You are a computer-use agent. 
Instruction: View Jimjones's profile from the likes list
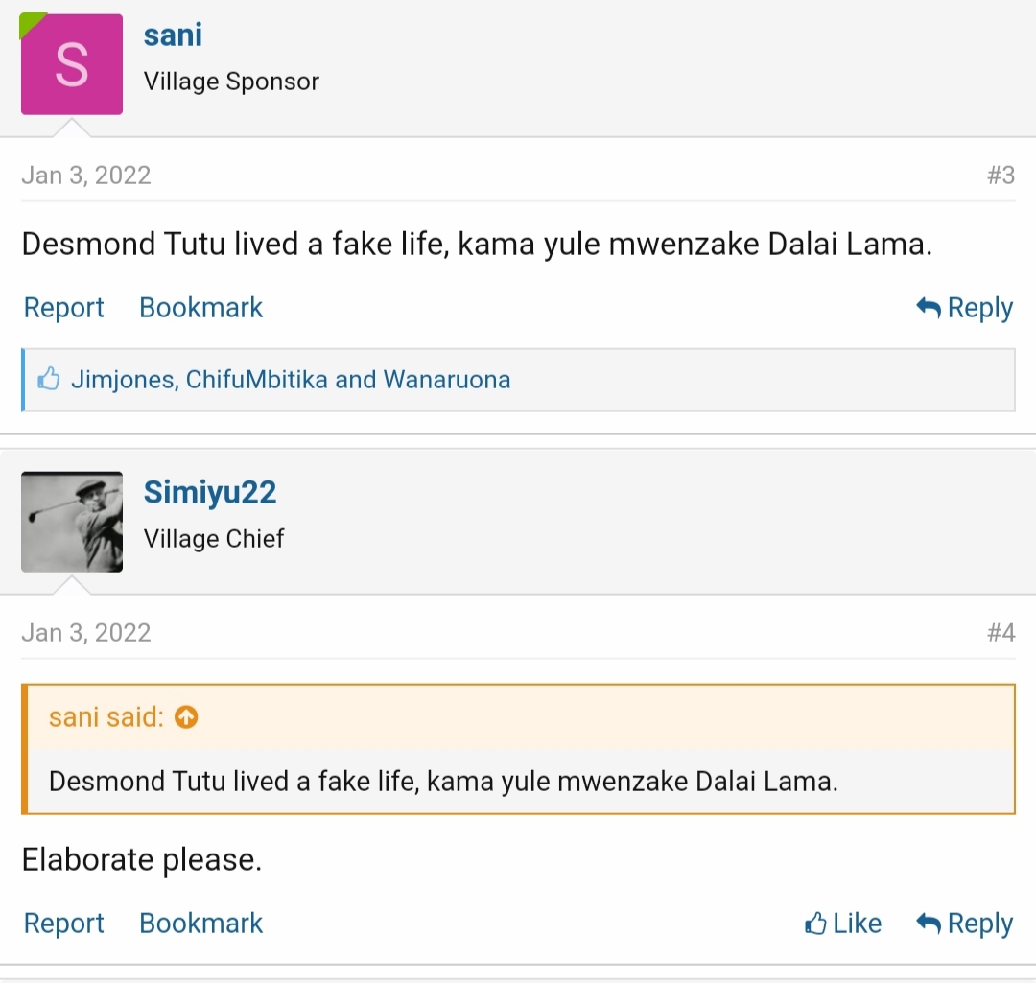click(x=122, y=380)
